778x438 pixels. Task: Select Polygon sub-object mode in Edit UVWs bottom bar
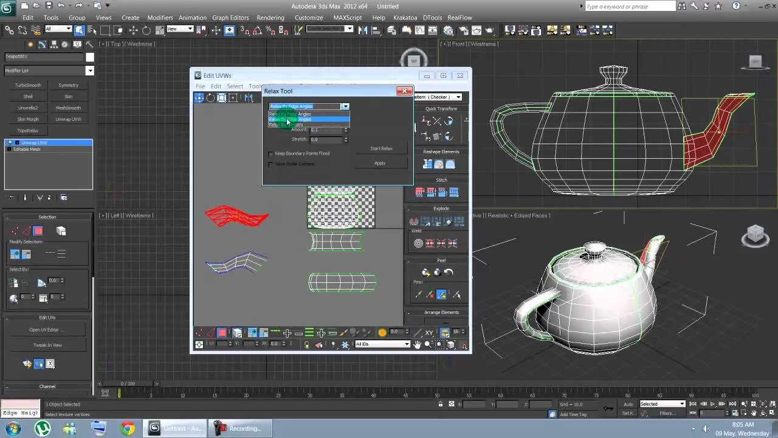pos(222,333)
